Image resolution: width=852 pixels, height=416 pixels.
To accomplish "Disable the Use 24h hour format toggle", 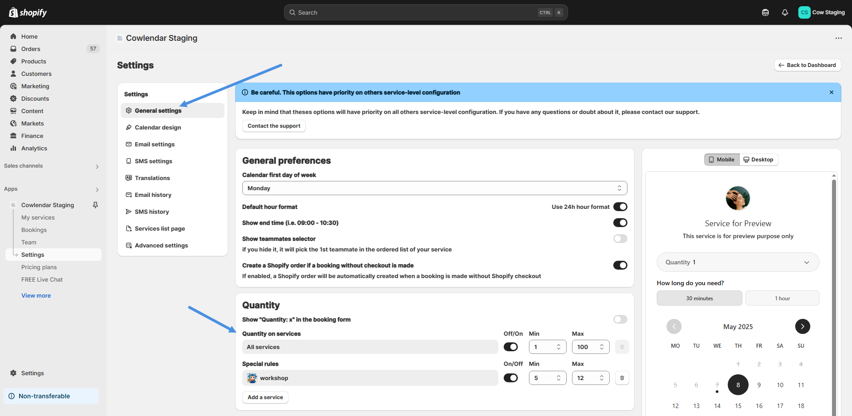I will click(x=620, y=207).
